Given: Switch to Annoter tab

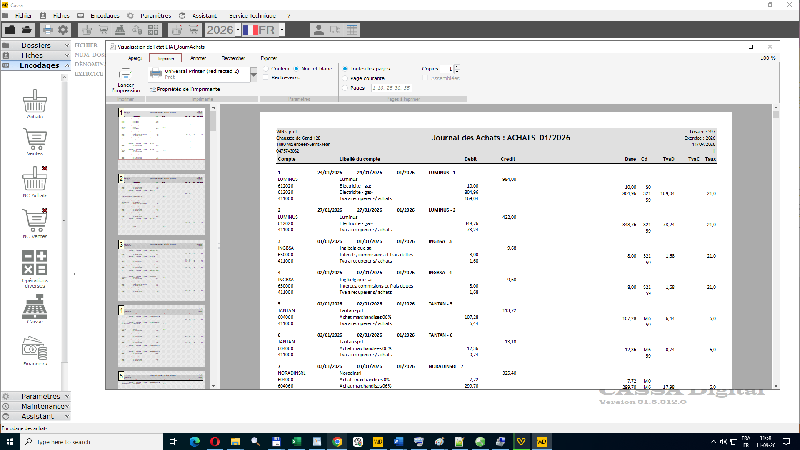Looking at the screenshot, I should tap(198, 58).
